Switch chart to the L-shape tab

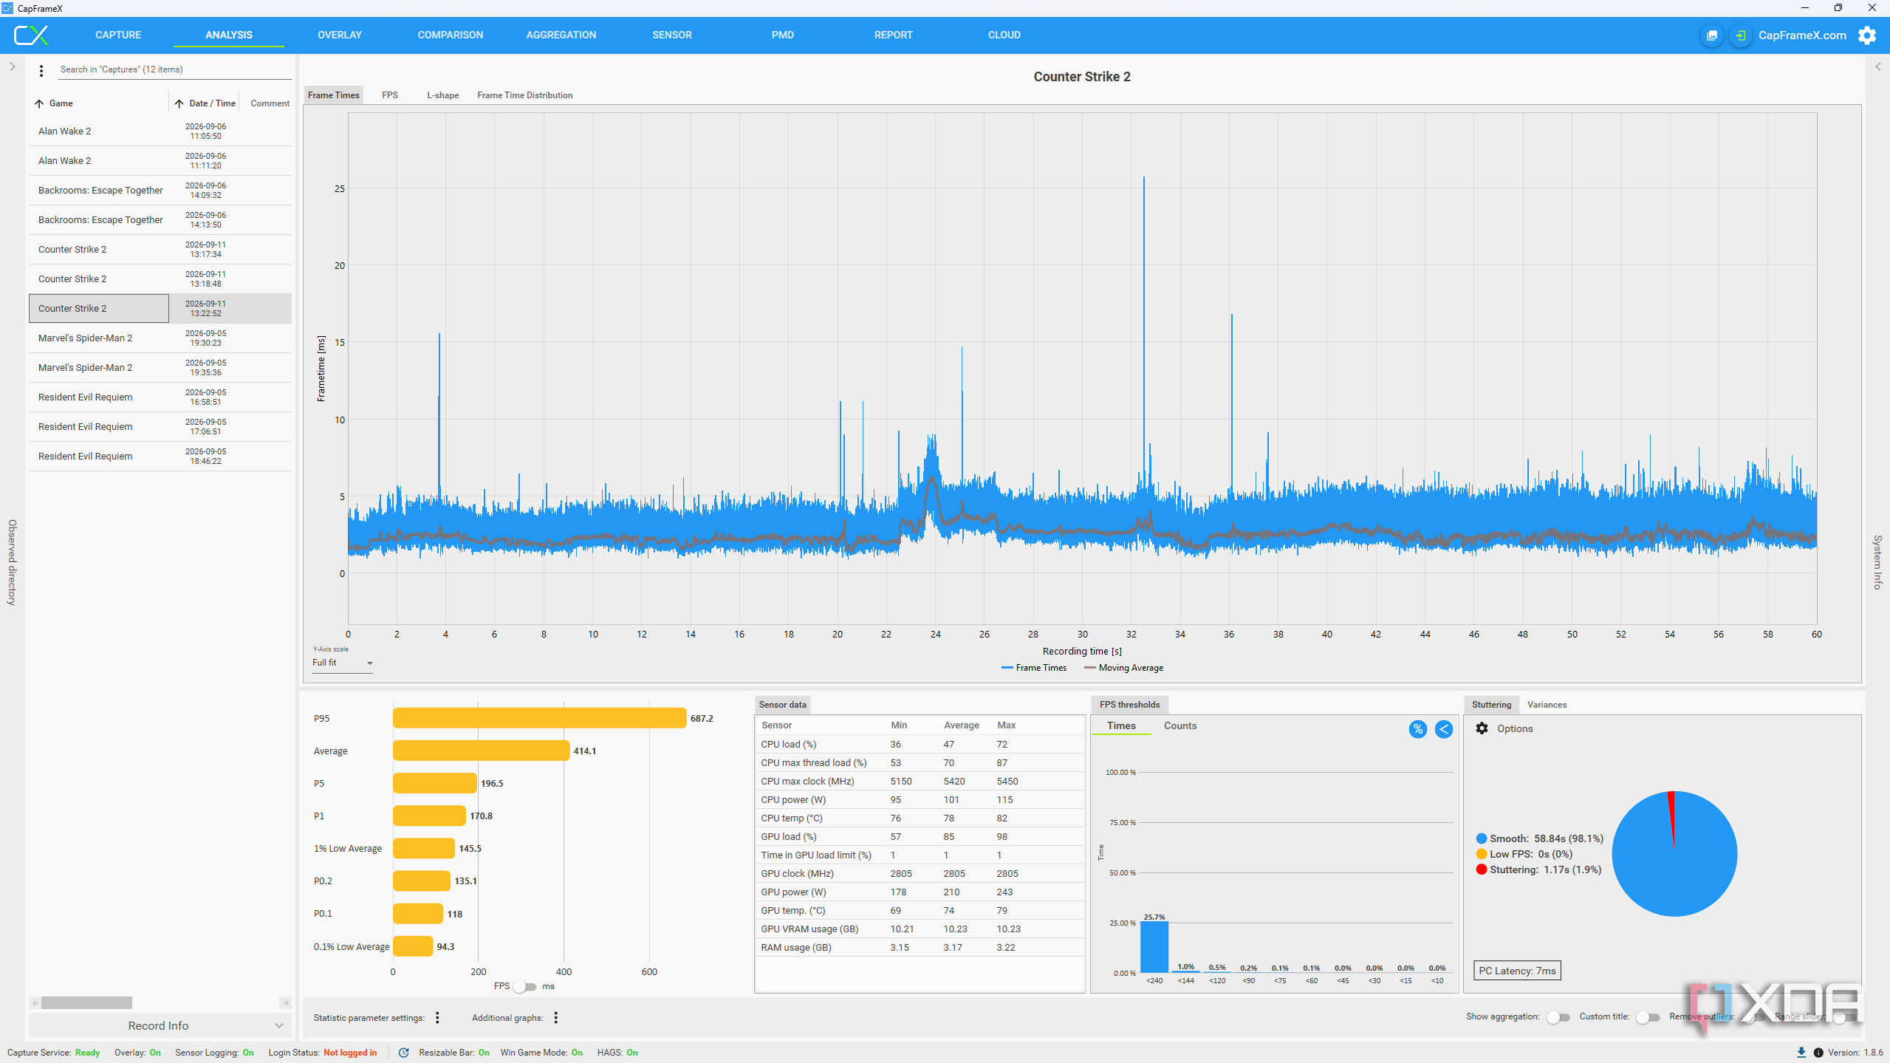coord(443,95)
